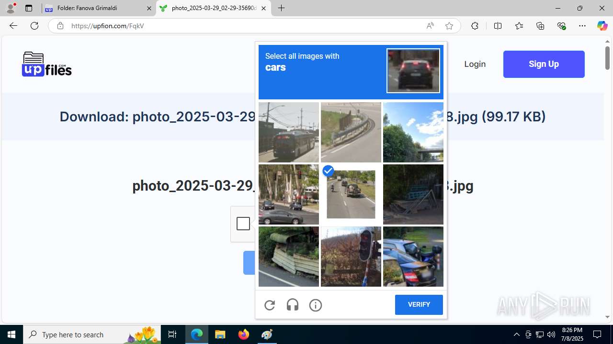Image resolution: width=613 pixels, height=344 pixels.
Task: Open Task View on taskbar
Action: pos(172,334)
